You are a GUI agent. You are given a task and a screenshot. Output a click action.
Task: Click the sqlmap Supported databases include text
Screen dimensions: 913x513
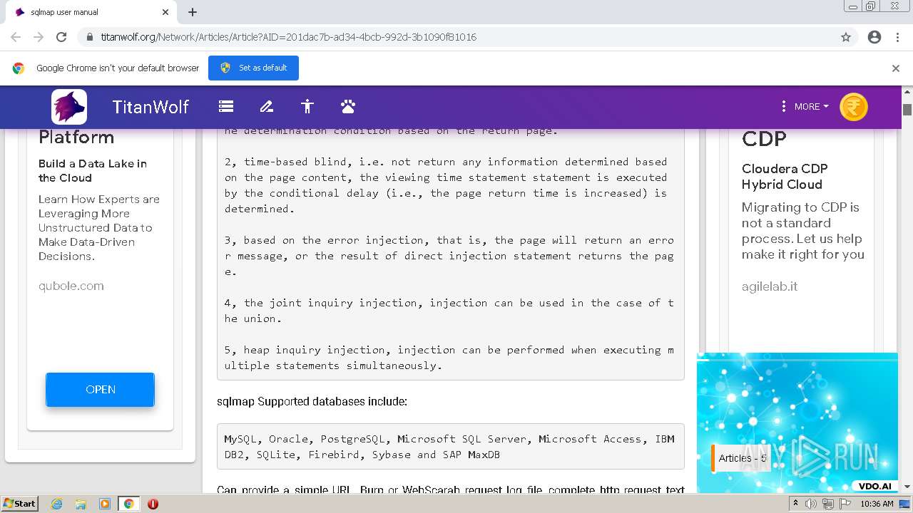tap(312, 402)
